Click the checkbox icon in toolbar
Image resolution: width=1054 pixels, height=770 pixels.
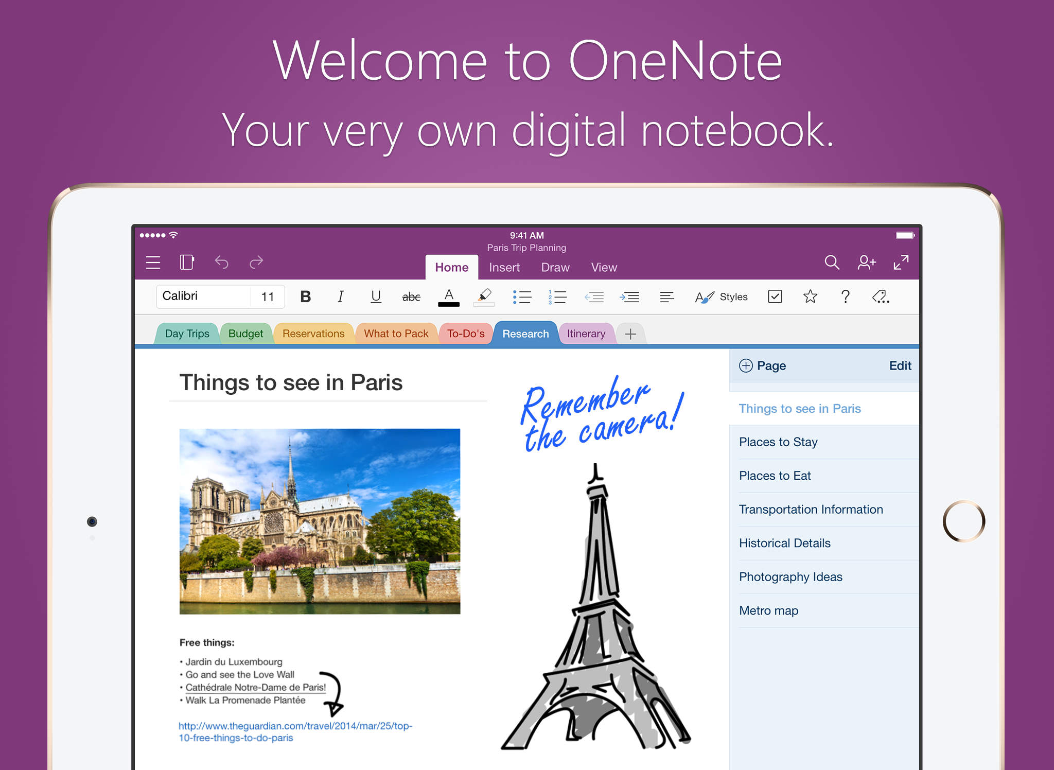(775, 296)
